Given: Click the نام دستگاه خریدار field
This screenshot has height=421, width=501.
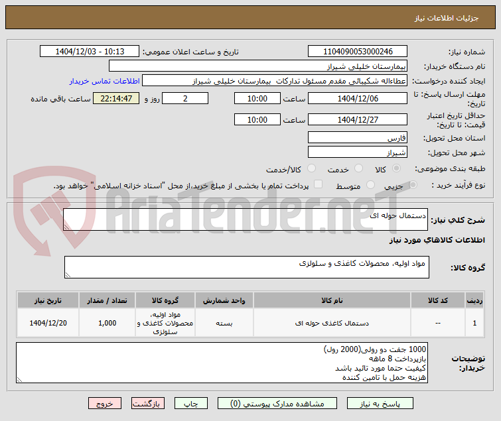Looking at the screenshot, I should 258,66.
